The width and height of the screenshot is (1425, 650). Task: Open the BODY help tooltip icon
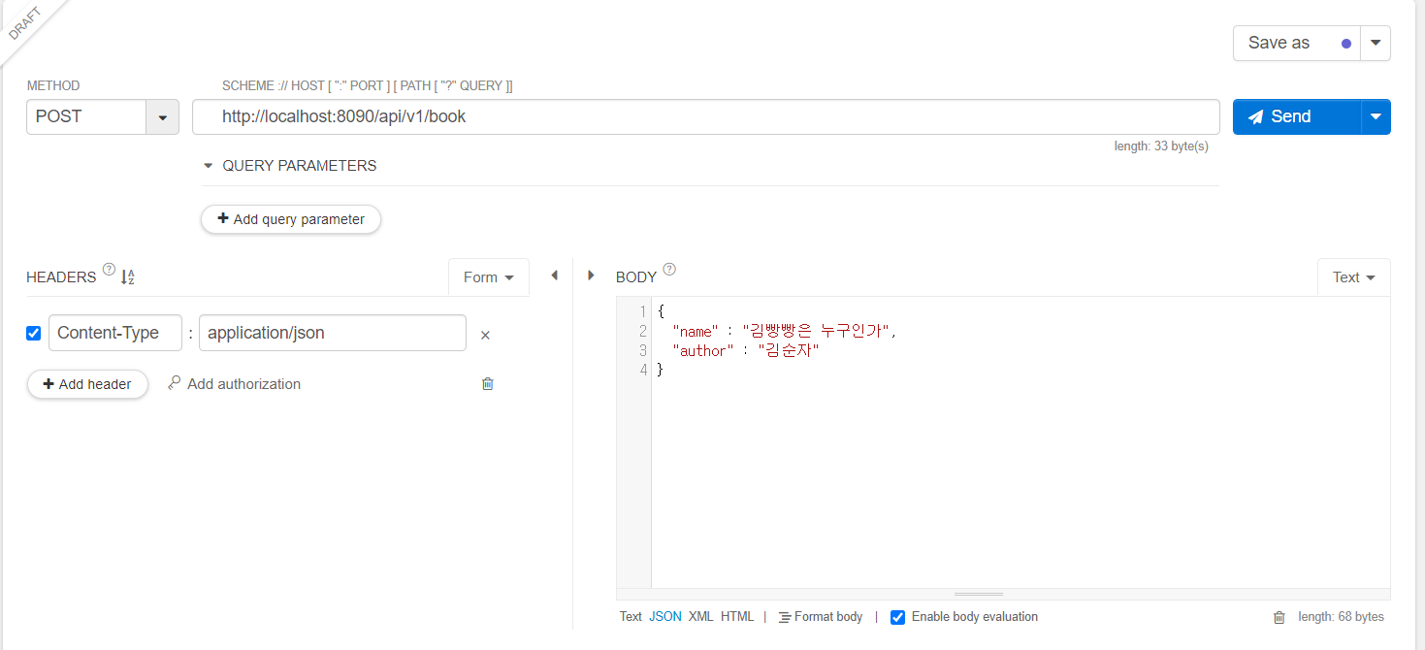coord(667,270)
